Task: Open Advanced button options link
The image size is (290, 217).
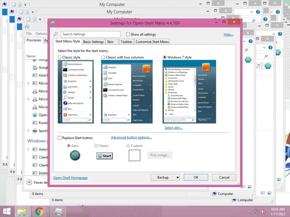Action: pos(131,137)
